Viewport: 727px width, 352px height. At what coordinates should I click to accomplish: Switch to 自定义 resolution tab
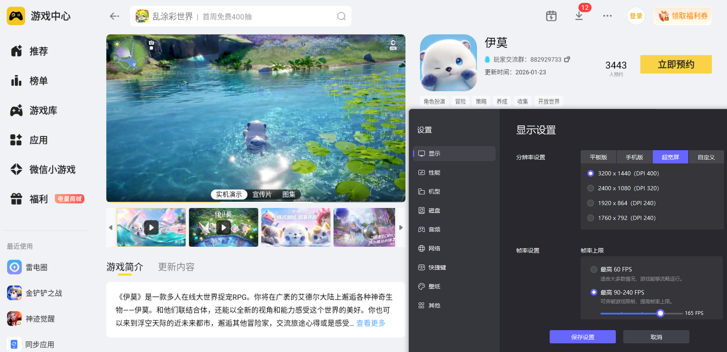tap(706, 157)
